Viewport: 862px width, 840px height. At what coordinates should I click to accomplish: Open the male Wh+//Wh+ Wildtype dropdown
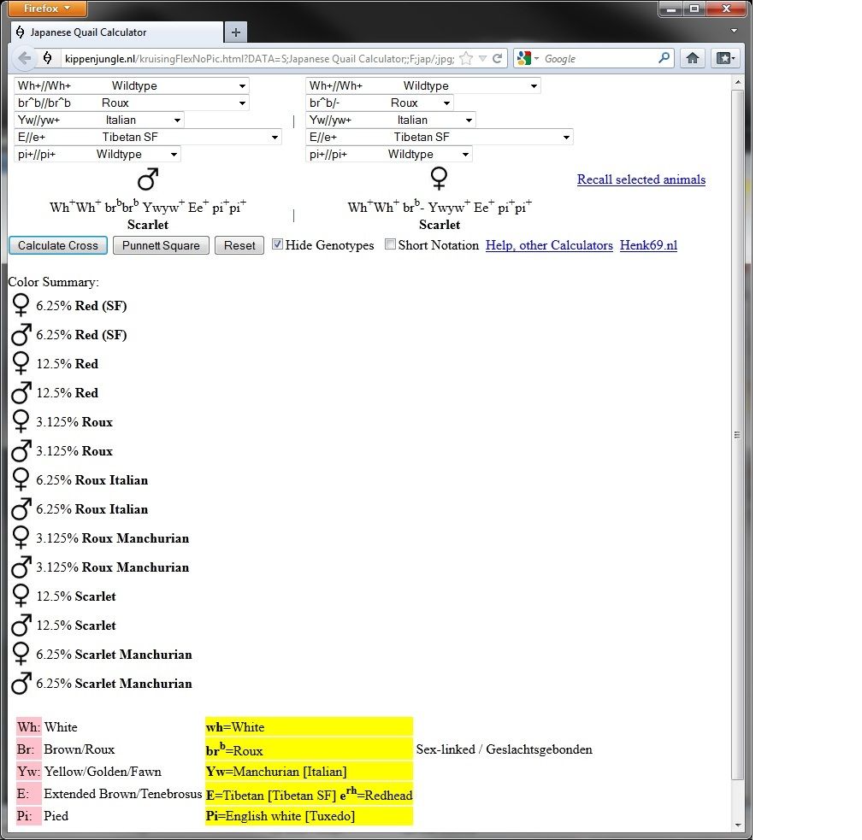coord(131,85)
